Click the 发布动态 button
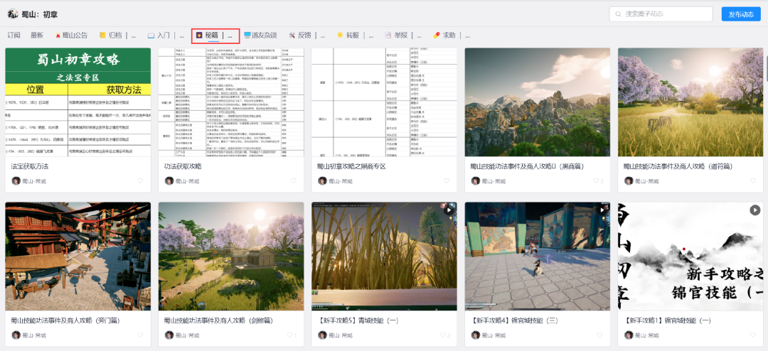 pos(740,14)
